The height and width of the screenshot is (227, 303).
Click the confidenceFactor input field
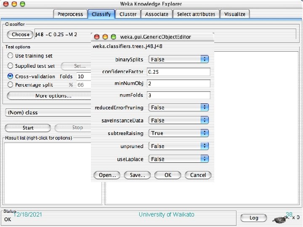click(x=178, y=72)
